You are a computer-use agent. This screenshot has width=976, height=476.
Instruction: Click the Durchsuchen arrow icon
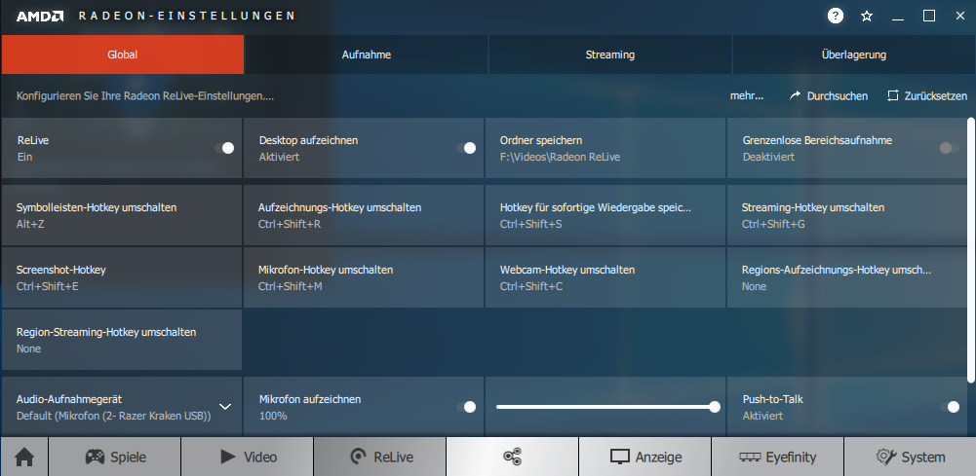pyautogui.click(x=795, y=95)
